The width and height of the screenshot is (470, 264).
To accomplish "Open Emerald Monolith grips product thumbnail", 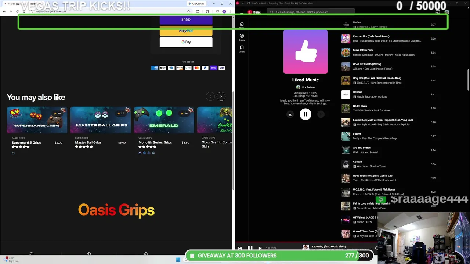I will 164,120.
